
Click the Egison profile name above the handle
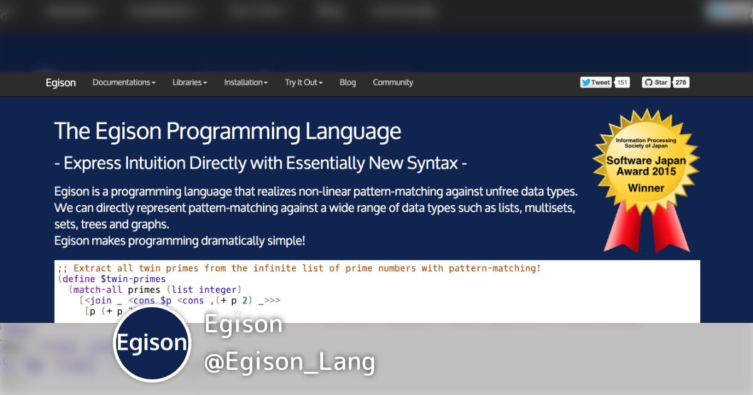(x=243, y=325)
